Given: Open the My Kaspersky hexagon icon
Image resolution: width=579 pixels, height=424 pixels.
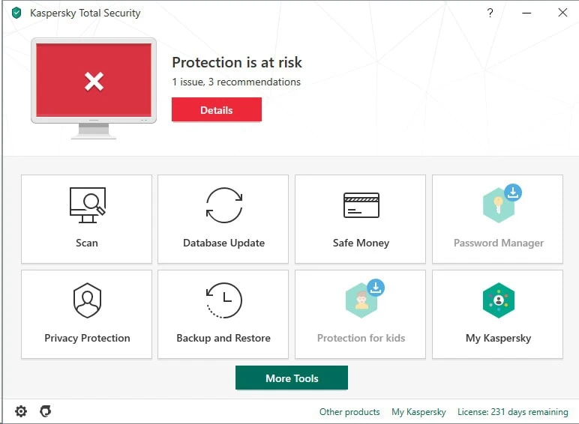Looking at the screenshot, I should [x=498, y=300].
